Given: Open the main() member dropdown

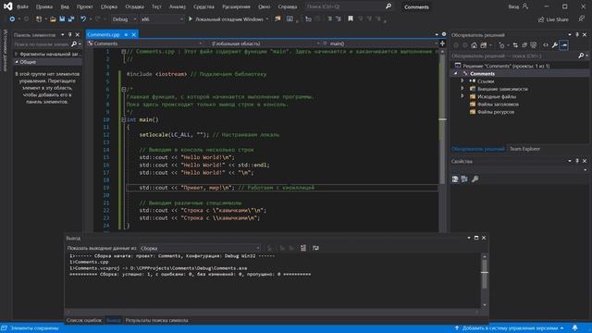Looking at the screenshot, I should (x=379, y=43).
